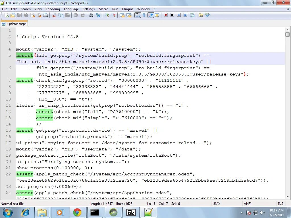Click line number 17 in margin
This screenshot has height=218, width=291.
click(8, 143)
